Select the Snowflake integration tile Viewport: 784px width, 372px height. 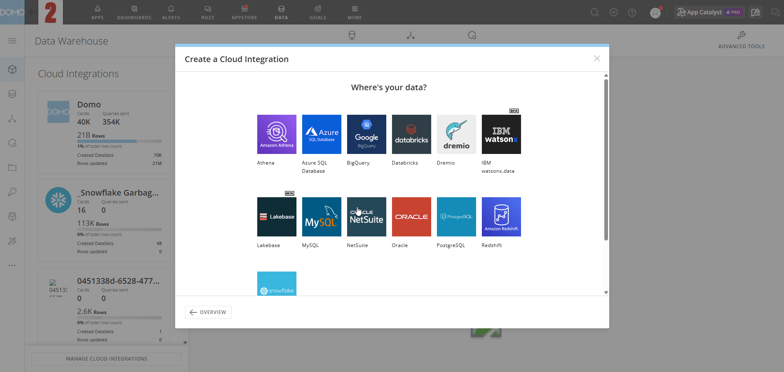276,283
